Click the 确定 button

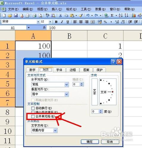pos(90,142)
